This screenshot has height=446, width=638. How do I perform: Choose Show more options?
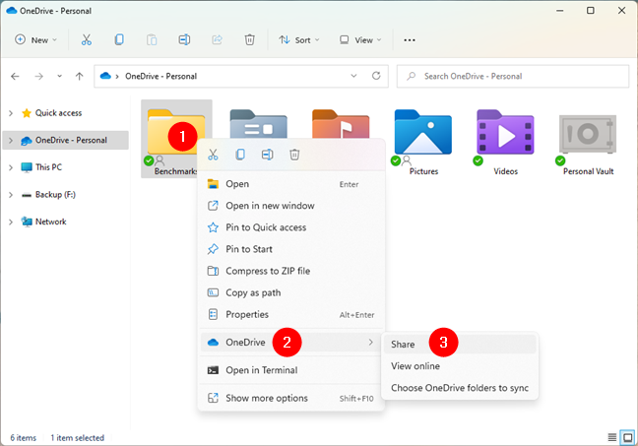click(x=291, y=398)
